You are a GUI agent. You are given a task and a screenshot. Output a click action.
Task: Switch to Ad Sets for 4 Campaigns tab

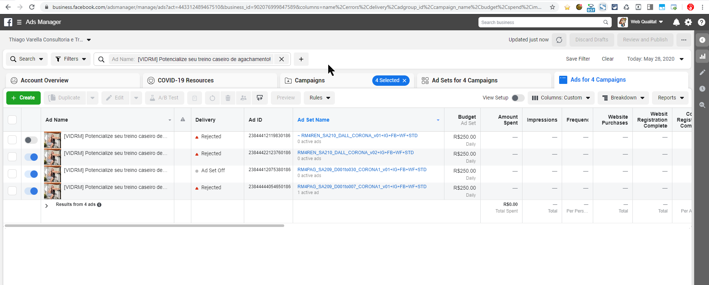484,81
